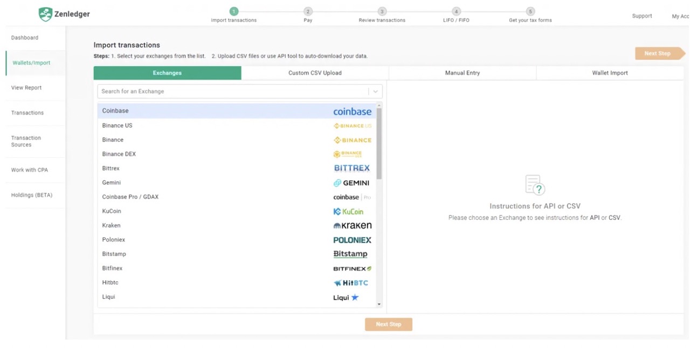Open the Wallet Import tab

coord(610,73)
